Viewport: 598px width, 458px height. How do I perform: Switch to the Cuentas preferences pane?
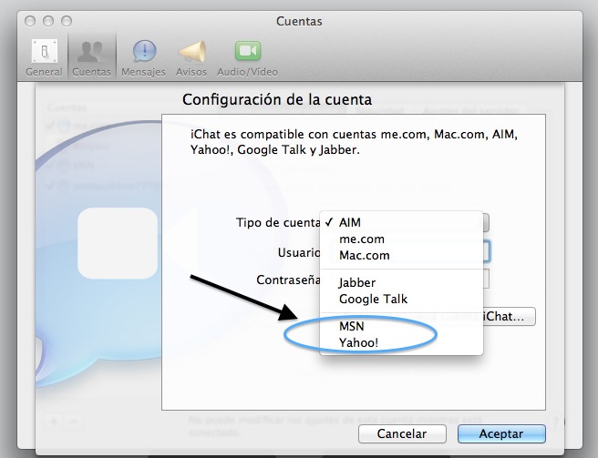click(x=91, y=57)
